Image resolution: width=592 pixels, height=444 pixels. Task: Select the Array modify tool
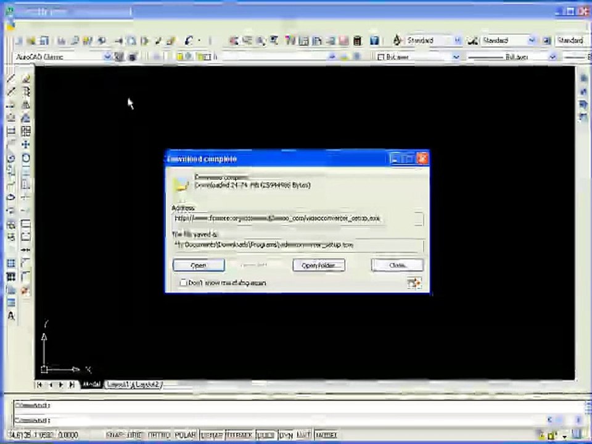click(x=26, y=131)
